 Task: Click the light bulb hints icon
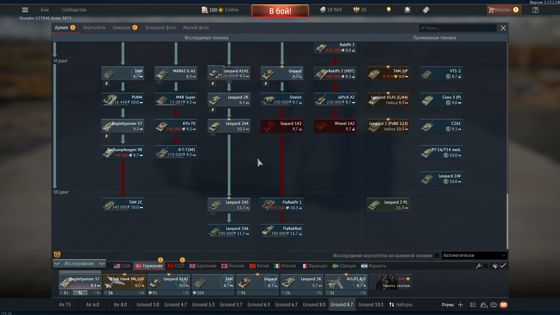click(388, 10)
